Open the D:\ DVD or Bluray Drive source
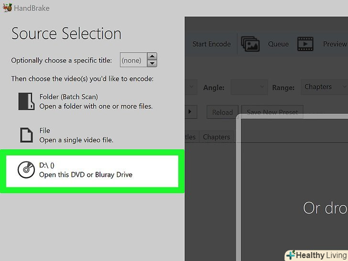Image resolution: width=348 pixels, height=261 pixels. [x=92, y=171]
